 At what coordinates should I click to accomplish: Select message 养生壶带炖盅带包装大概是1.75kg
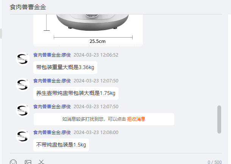[x=76, y=93]
